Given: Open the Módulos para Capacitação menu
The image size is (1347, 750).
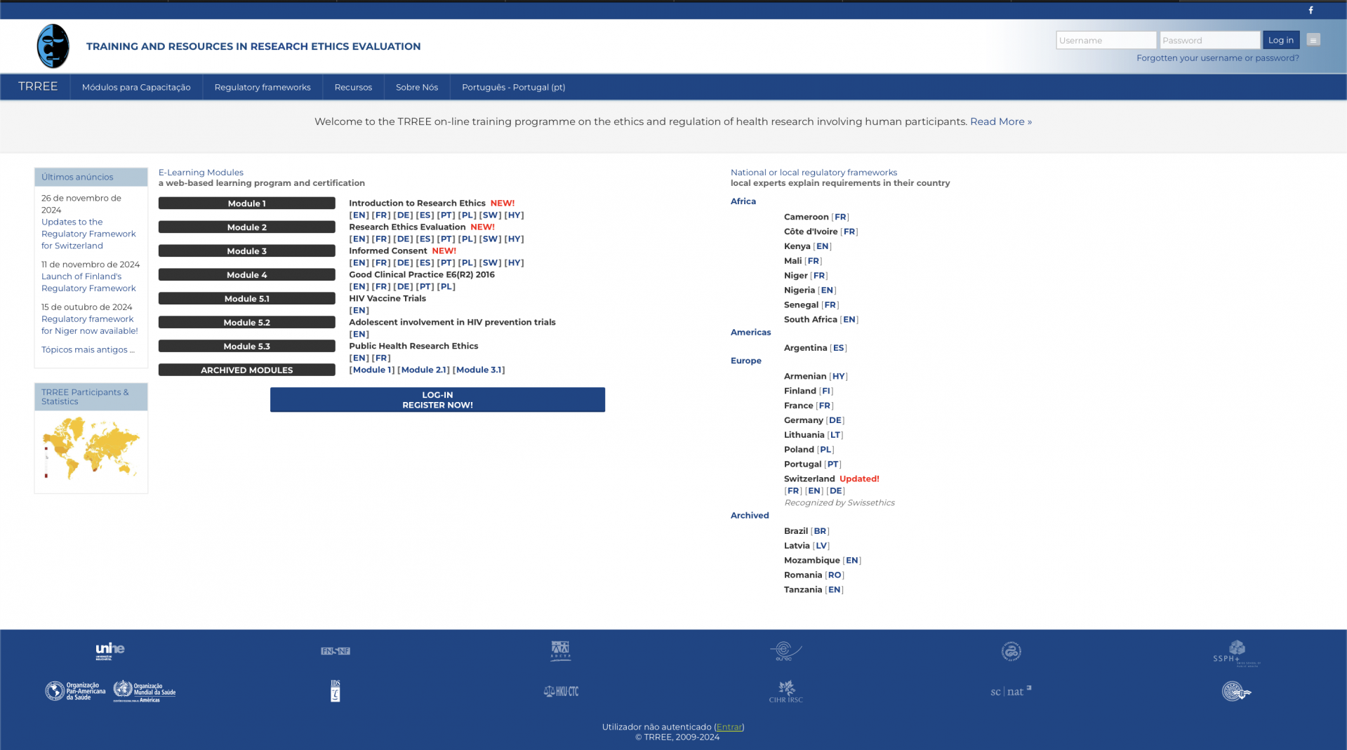Looking at the screenshot, I should [136, 87].
